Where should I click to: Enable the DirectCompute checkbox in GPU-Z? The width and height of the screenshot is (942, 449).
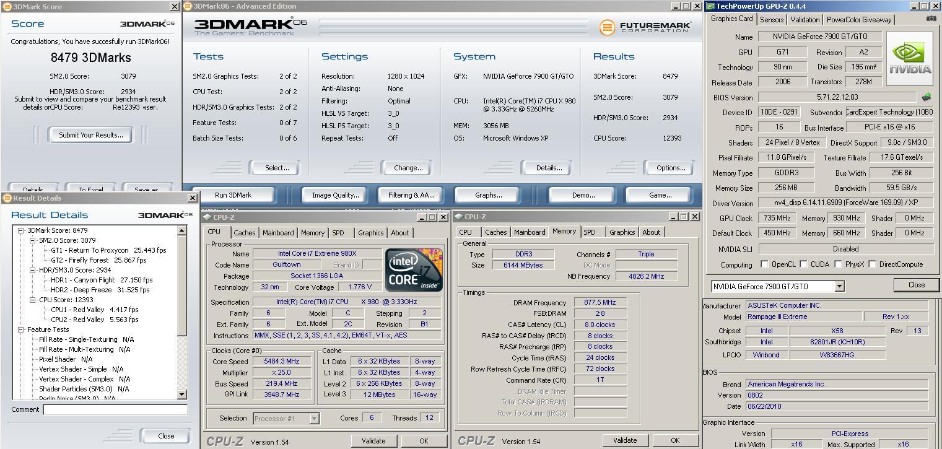pos(872,264)
